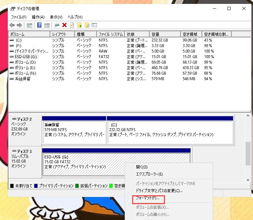Click the drive icon of ESD-USB (G:) row
Screen dimensions: 253x220
[12, 57]
